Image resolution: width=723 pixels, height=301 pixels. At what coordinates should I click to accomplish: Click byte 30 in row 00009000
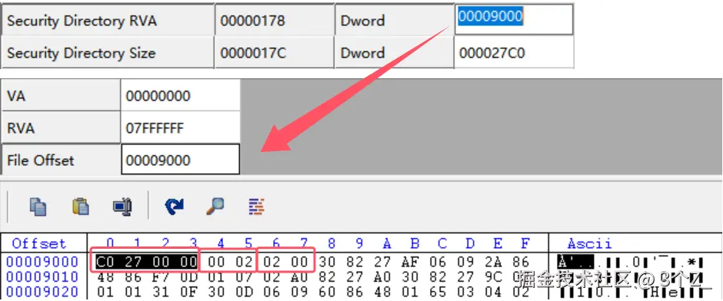pos(327,262)
